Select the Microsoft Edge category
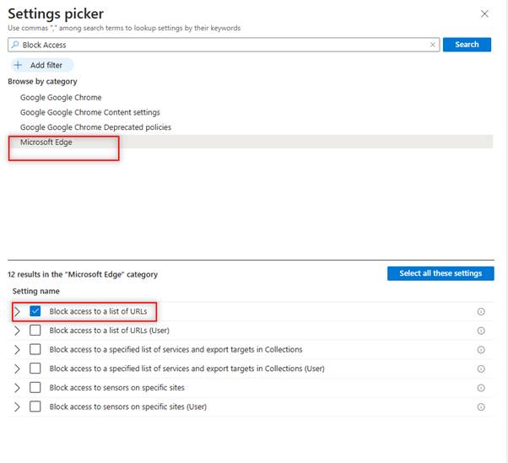 [46, 142]
